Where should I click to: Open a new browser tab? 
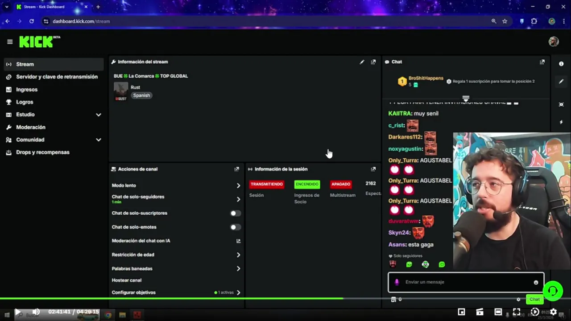pos(98,7)
